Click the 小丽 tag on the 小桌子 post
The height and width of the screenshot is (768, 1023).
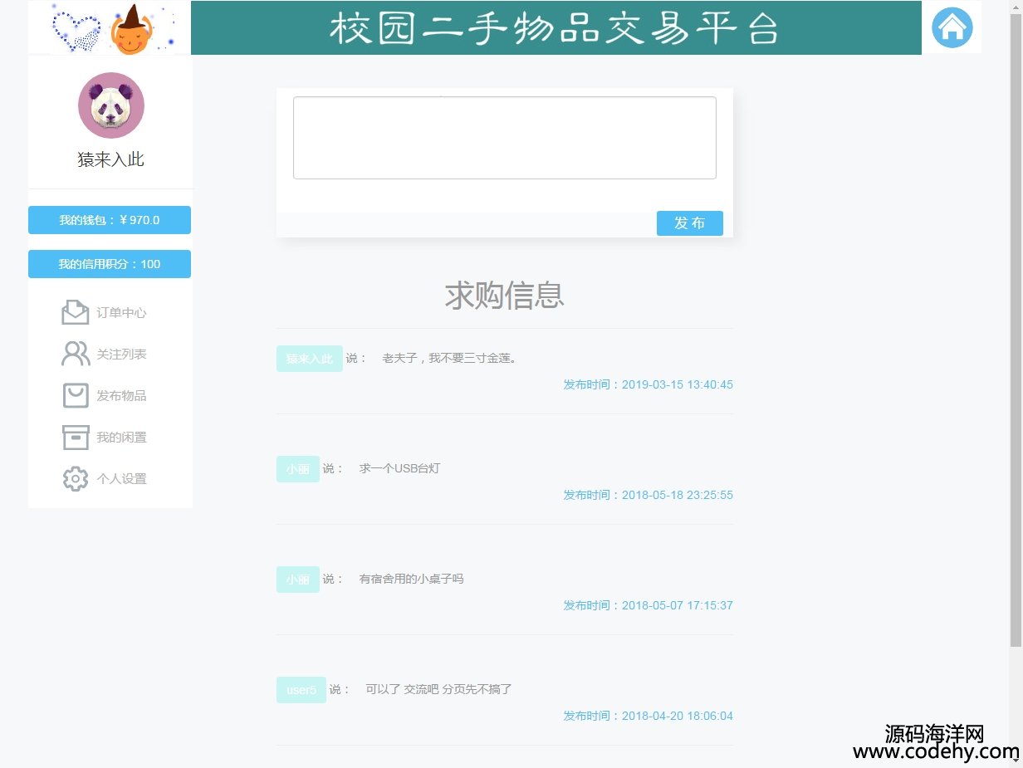298,580
